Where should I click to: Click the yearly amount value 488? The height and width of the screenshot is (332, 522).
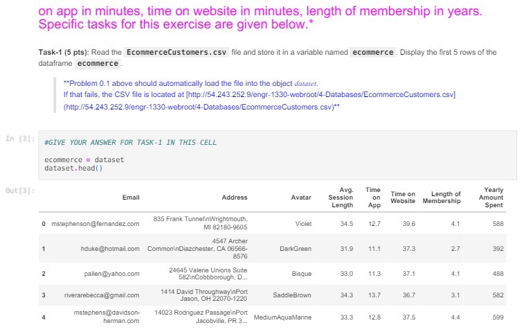498,274
